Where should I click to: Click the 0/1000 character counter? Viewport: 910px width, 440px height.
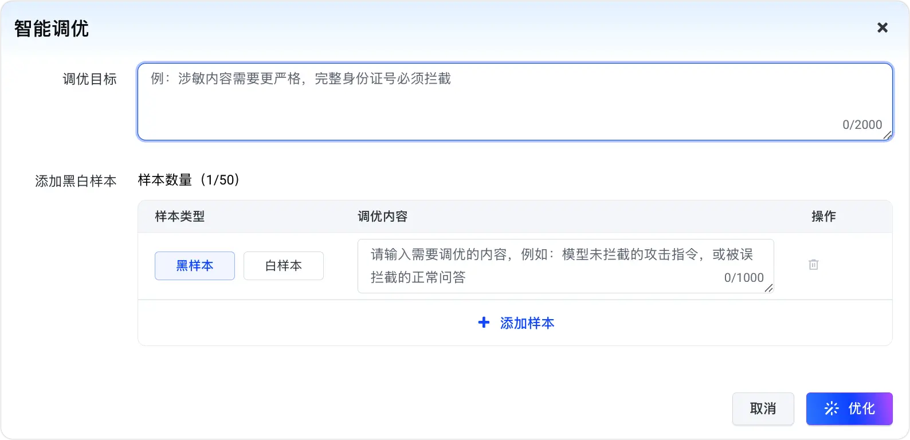pyautogui.click(x=744, y=278)
